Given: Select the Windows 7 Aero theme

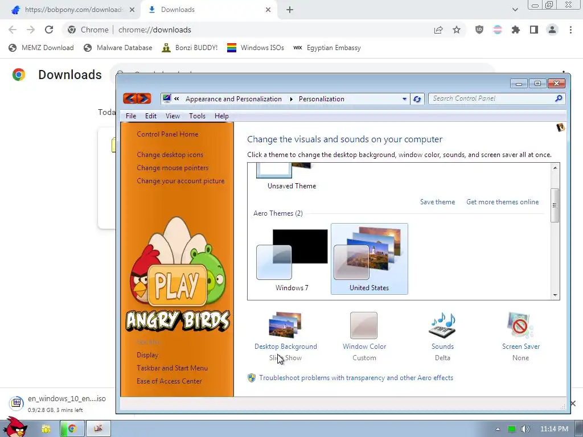Looking at the screenshot, I should (292, 259).
